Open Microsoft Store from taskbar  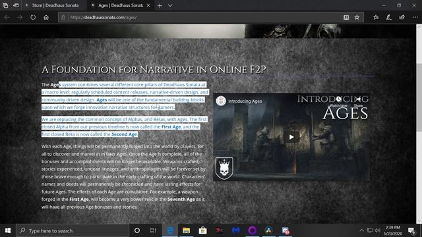click(202, 230)
